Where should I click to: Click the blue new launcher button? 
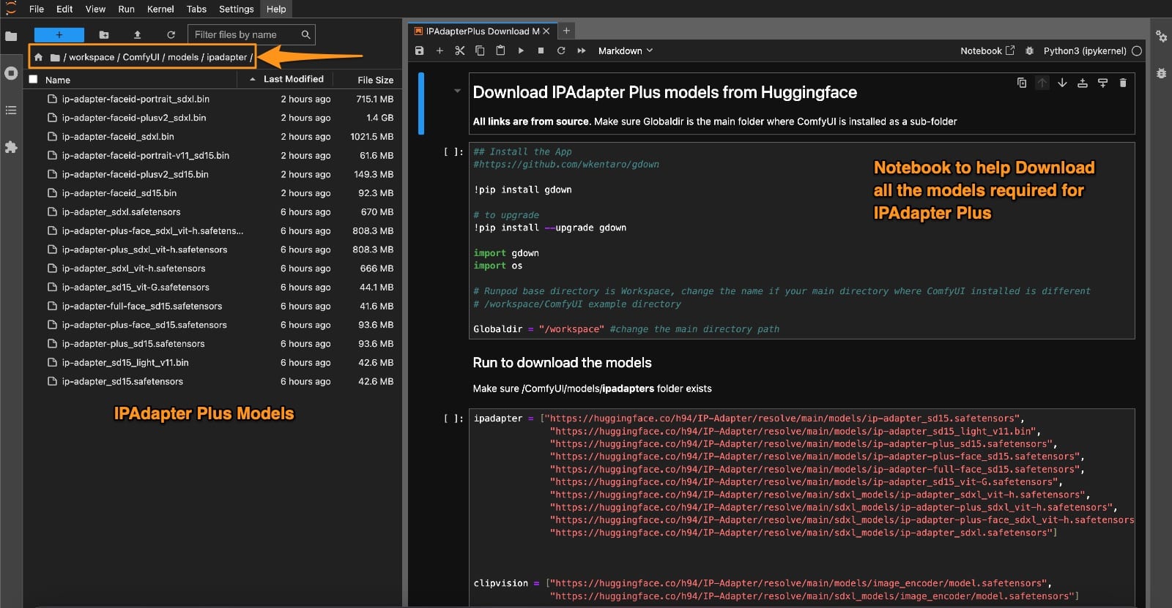(x=59, y=34)
